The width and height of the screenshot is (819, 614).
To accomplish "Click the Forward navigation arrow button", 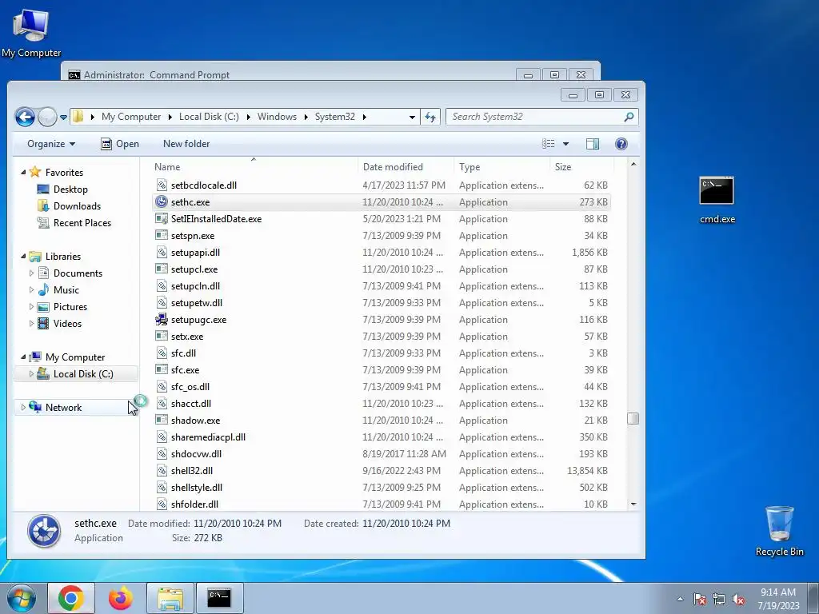I will 47,117.
